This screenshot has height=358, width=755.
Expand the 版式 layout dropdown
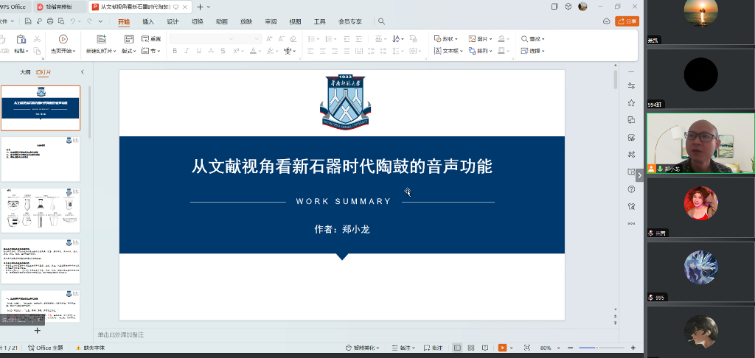click(130, 51)
